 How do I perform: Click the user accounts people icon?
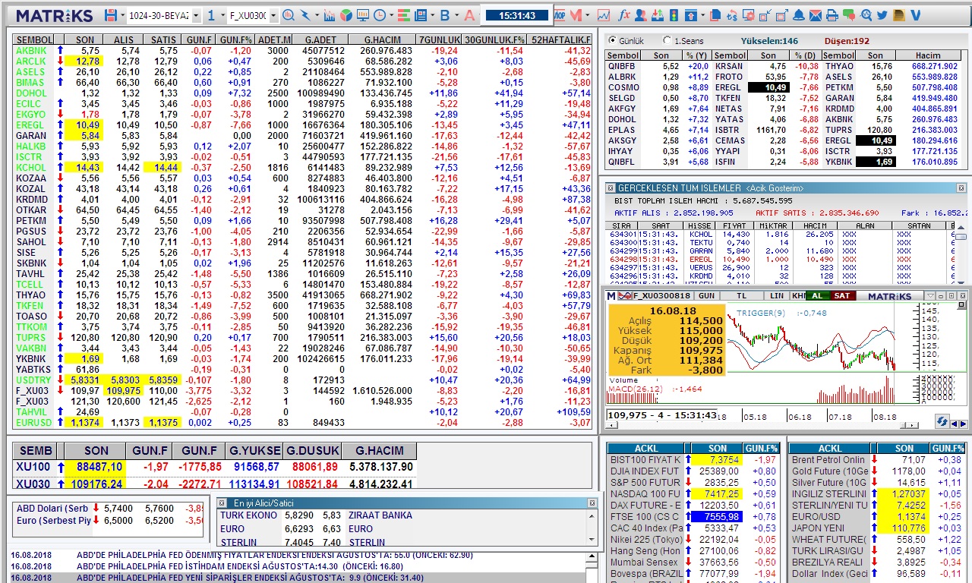pos(641,15)
